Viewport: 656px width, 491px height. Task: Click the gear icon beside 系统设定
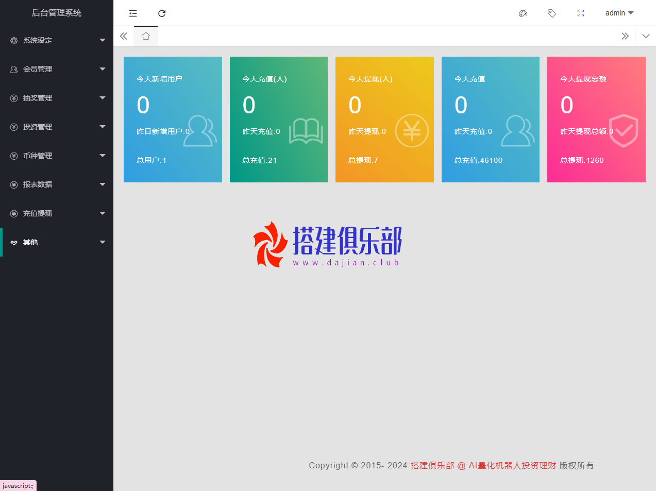click(14, 40)
